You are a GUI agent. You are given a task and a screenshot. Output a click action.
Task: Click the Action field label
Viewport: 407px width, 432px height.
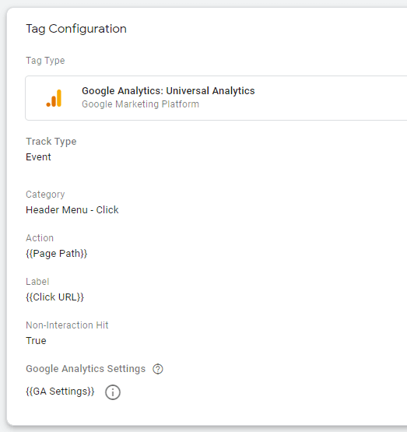[x=40, y=238]
